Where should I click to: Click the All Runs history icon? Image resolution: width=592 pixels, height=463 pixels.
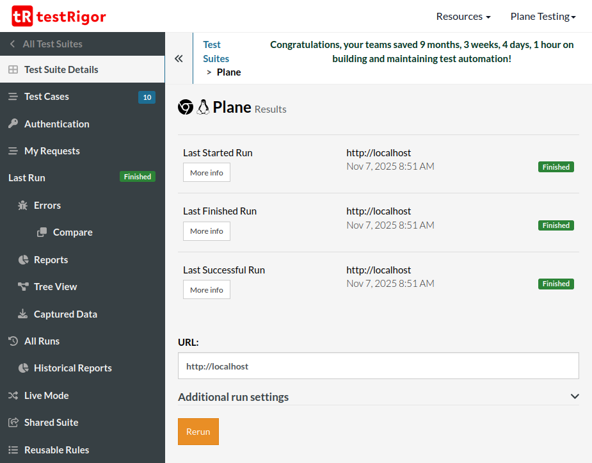[13, 341]
